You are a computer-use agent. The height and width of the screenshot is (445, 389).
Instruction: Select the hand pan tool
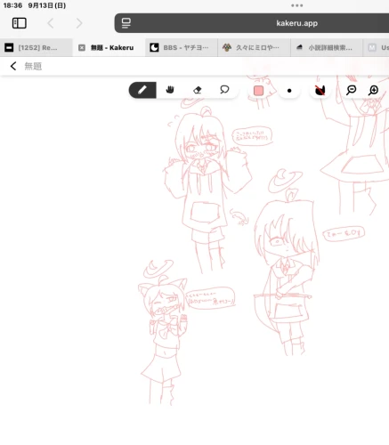170,90
